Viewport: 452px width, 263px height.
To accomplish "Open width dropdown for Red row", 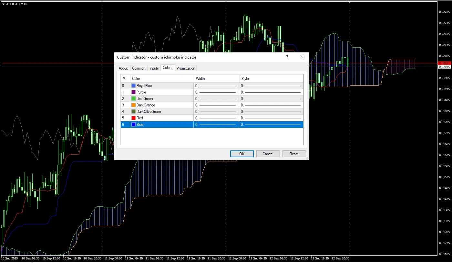I will [216, 118].
